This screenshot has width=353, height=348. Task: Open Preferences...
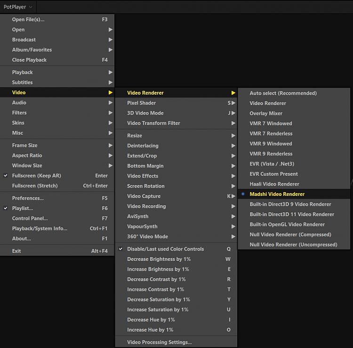[x=57, y=198]
